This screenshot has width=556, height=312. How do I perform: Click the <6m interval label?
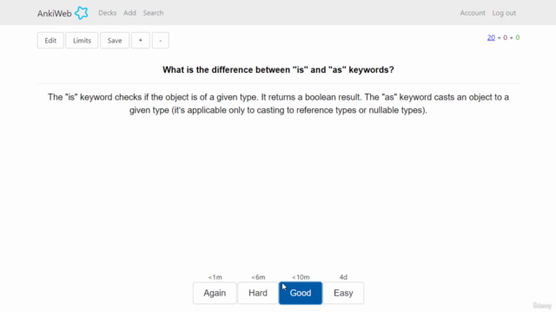(x=258, y=277)
